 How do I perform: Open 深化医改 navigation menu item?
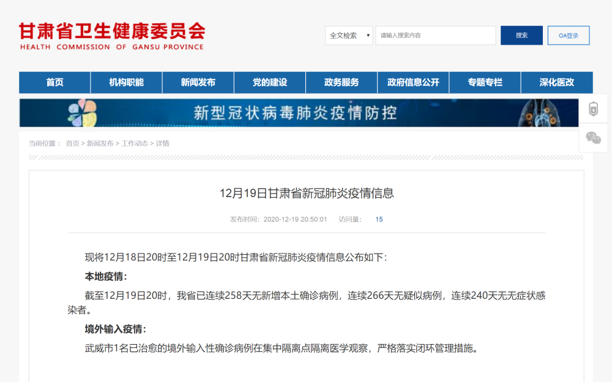[x=556, y=82]
